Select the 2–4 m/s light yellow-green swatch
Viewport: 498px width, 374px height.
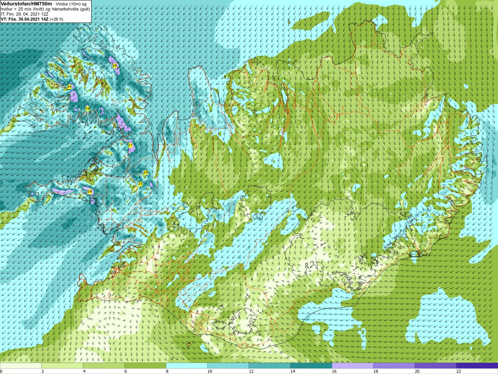click(62, 366)
